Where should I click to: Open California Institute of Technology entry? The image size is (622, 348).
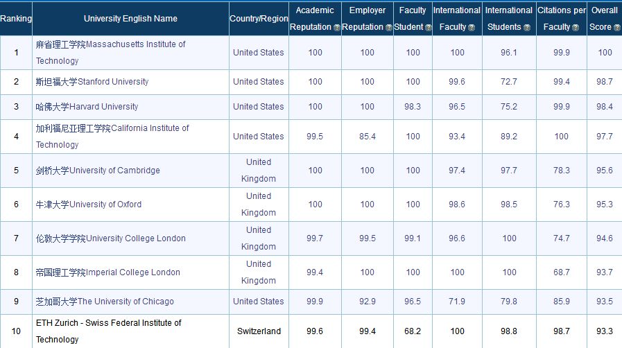[112, 137]
